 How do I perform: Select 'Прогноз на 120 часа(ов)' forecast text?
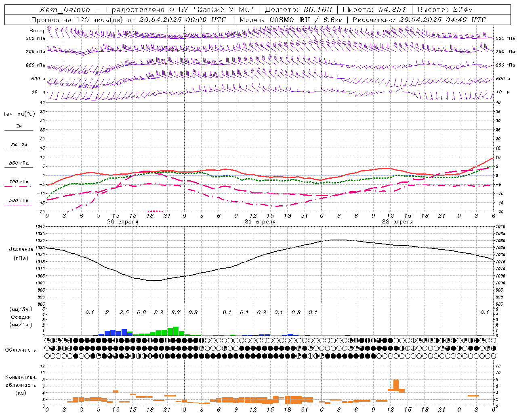click(77, 20)
